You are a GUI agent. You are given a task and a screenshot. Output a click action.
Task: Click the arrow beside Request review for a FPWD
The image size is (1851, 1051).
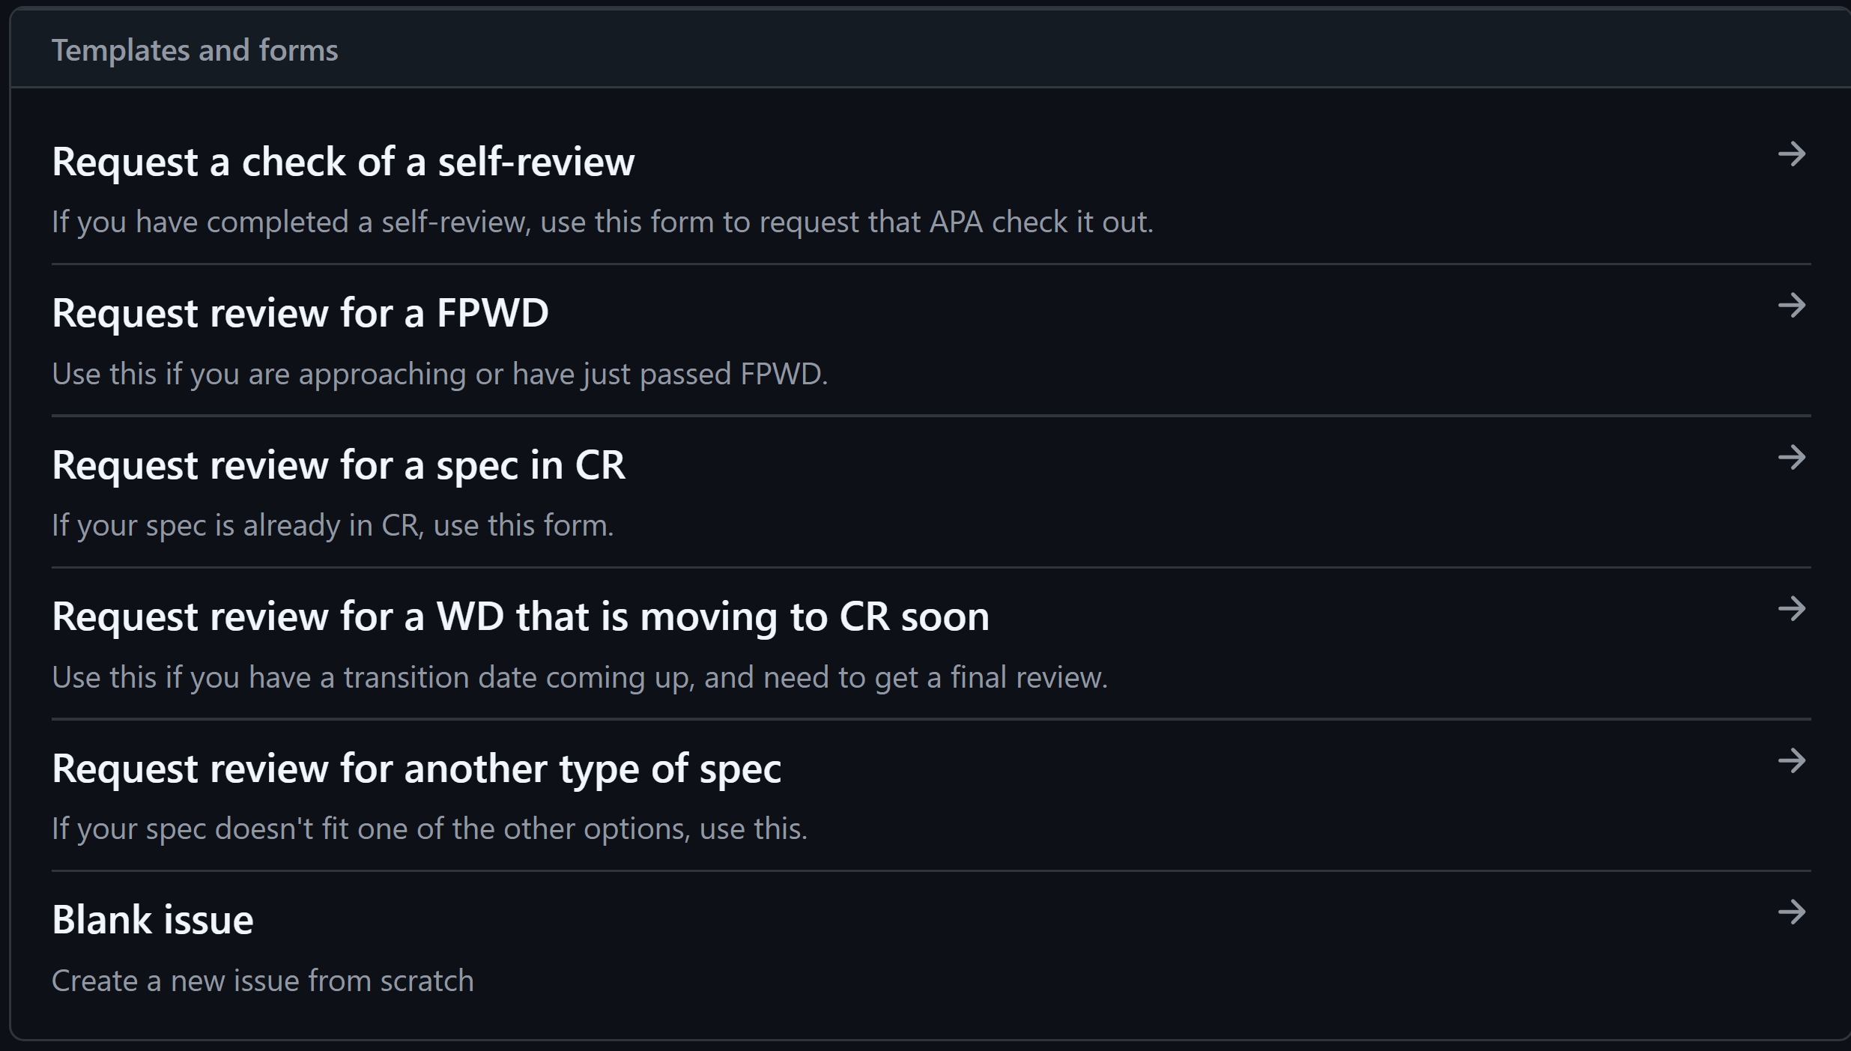click(1791, 307)
